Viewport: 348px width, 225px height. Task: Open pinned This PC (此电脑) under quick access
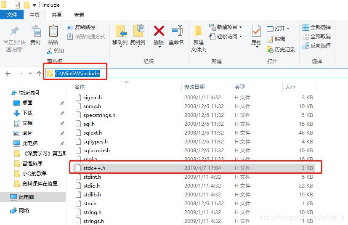point(26,143)
